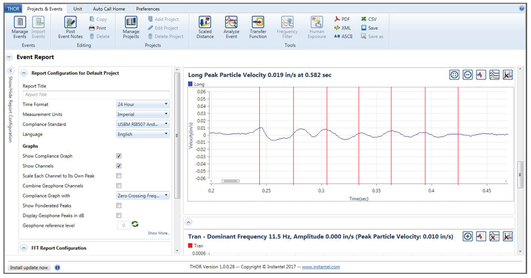Switch to Projects & Events tab
The image size is (531, 278).
pos(45,9)
